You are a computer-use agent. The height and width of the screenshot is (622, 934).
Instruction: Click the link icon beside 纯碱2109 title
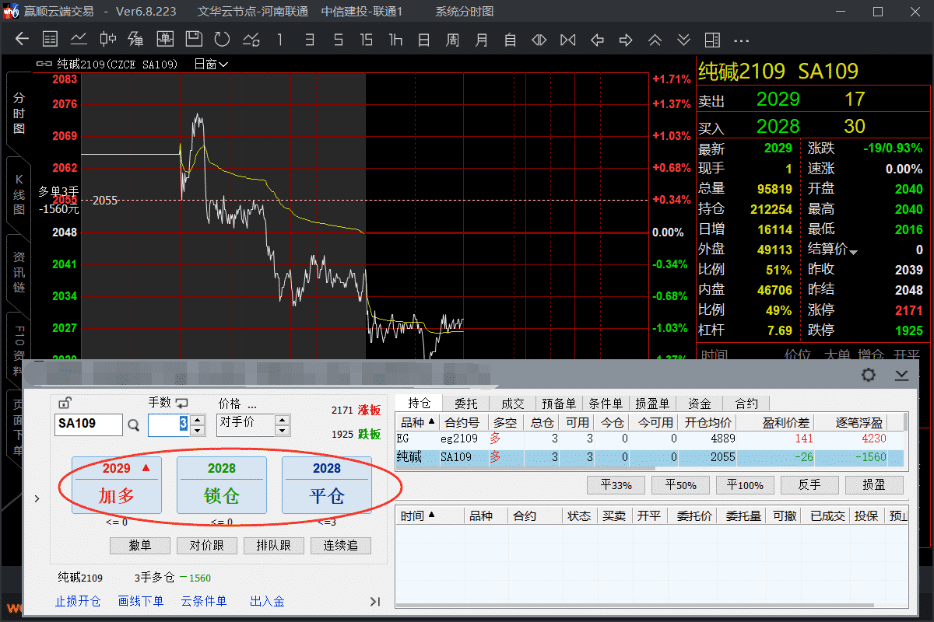[44, 65]
